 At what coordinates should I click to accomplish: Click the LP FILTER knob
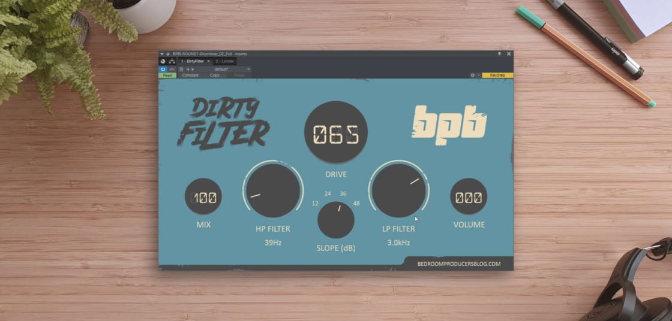point(399,190)
